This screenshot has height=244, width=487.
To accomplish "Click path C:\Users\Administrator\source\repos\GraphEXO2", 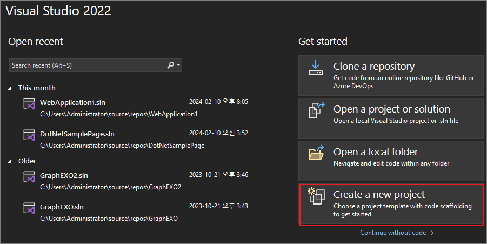I will [x=111, y=187].
